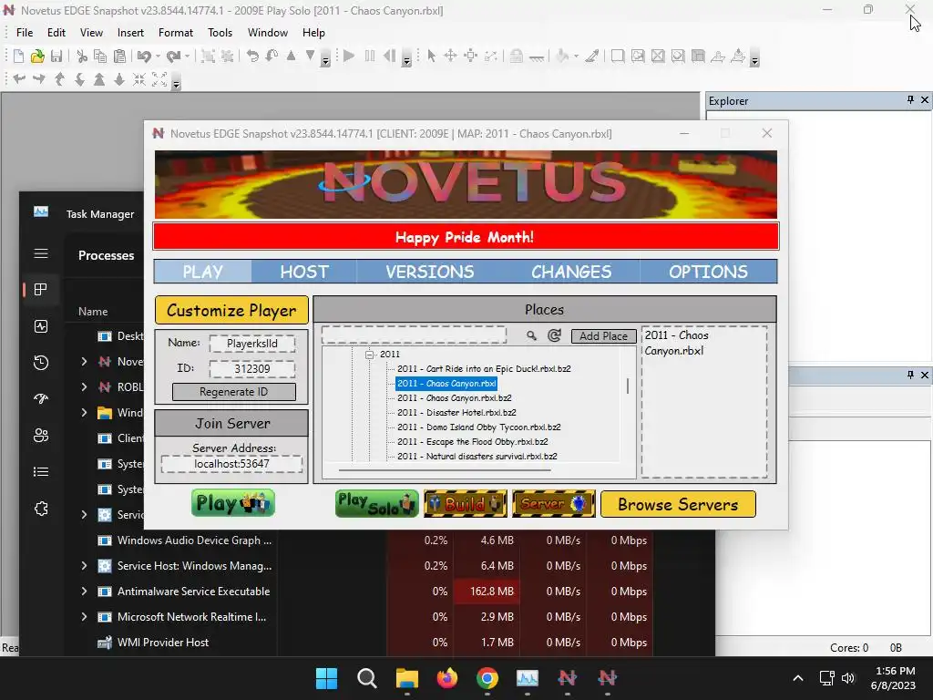
Task: Click the Redo arrow icon
Action: tap(174, 57)
